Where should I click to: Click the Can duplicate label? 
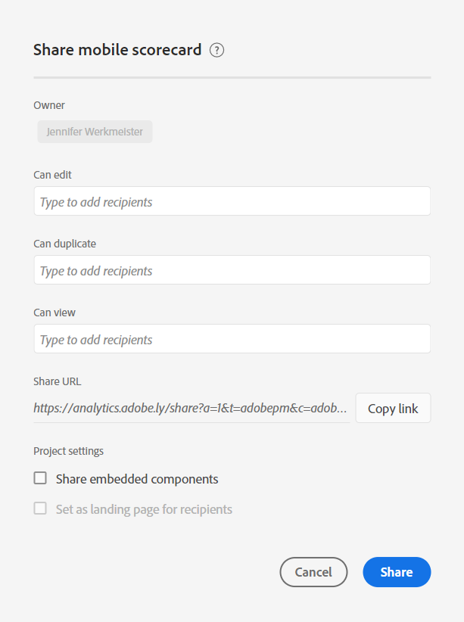coord(64,244)
